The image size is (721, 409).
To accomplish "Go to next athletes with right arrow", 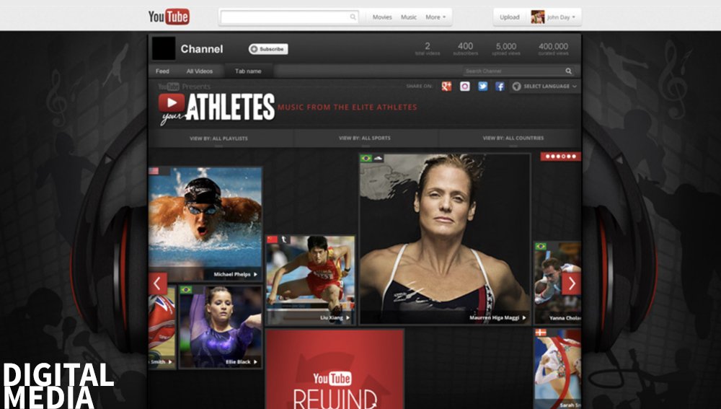I will pos(572,283).
